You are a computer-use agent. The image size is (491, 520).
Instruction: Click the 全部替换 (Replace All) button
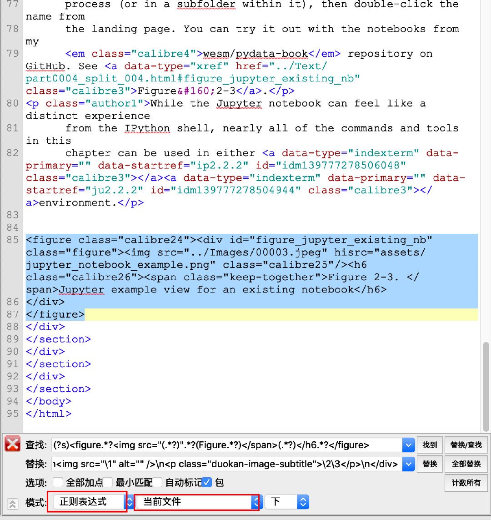click(x=466, y=464)
